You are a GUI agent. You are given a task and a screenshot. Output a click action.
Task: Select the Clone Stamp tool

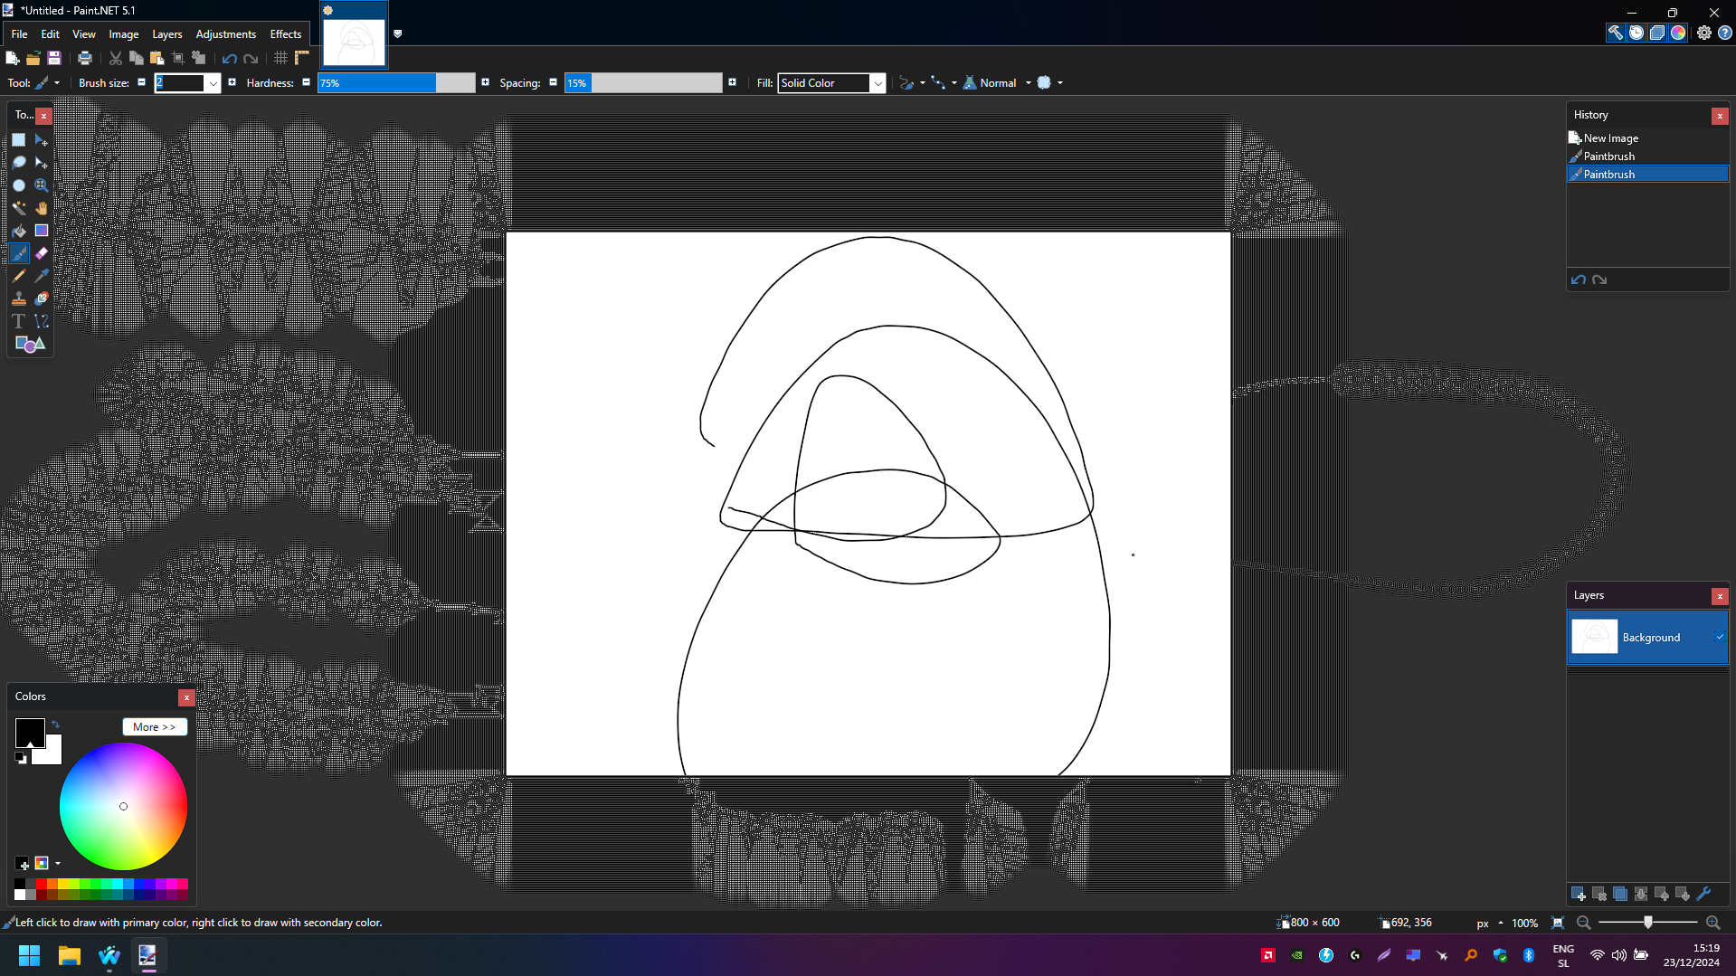coord(19,298)
